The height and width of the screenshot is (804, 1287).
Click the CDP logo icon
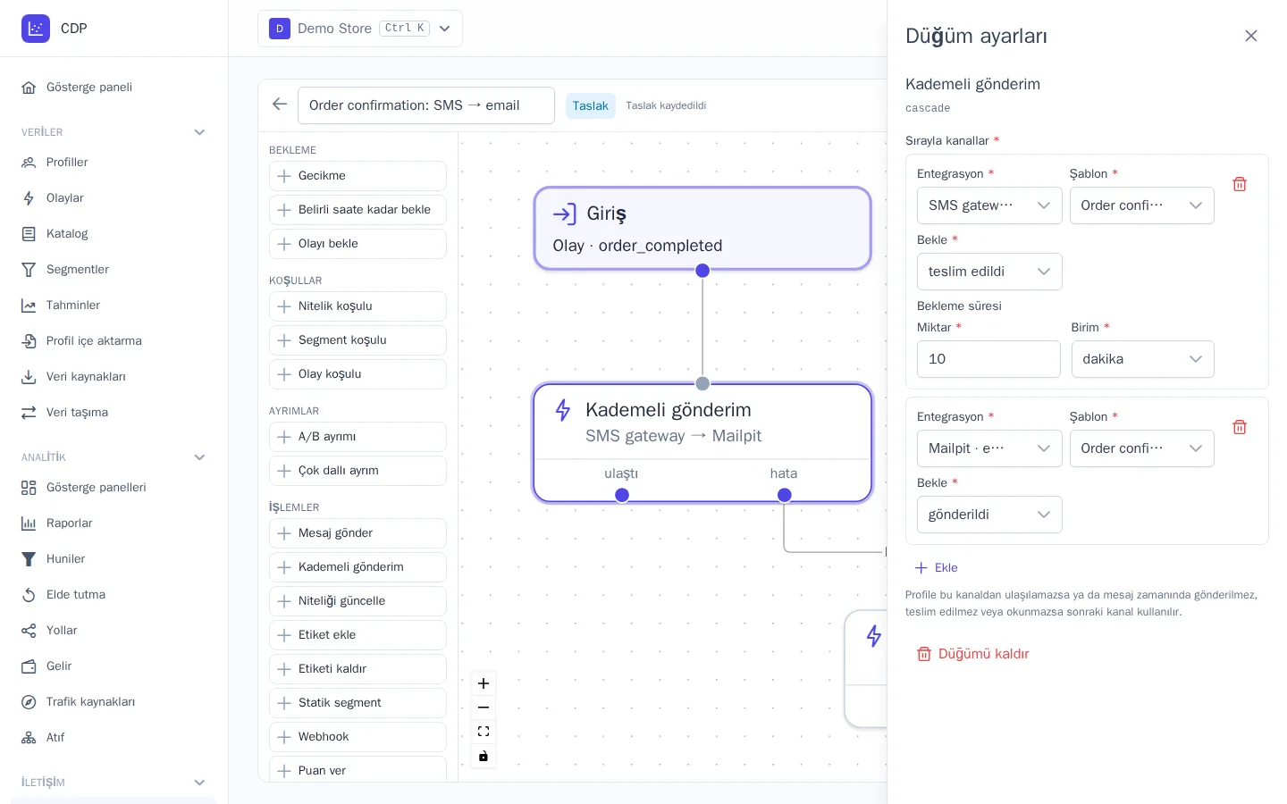pos(36,29)
